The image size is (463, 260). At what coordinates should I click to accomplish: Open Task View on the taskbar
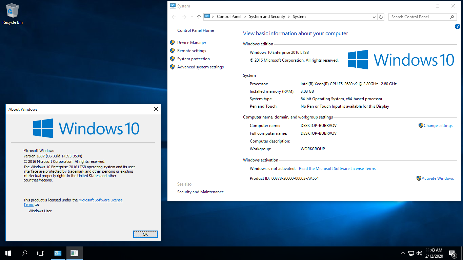[41, 253]
